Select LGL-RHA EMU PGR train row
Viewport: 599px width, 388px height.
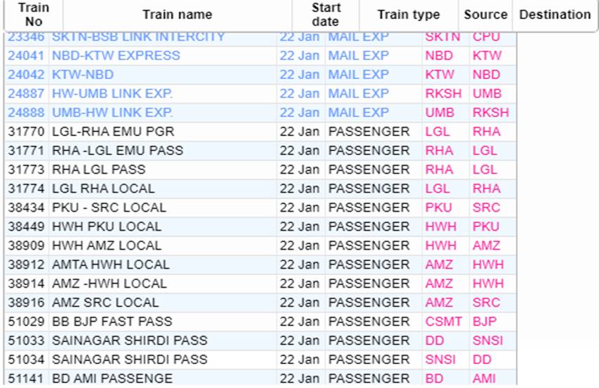(260, 132)
